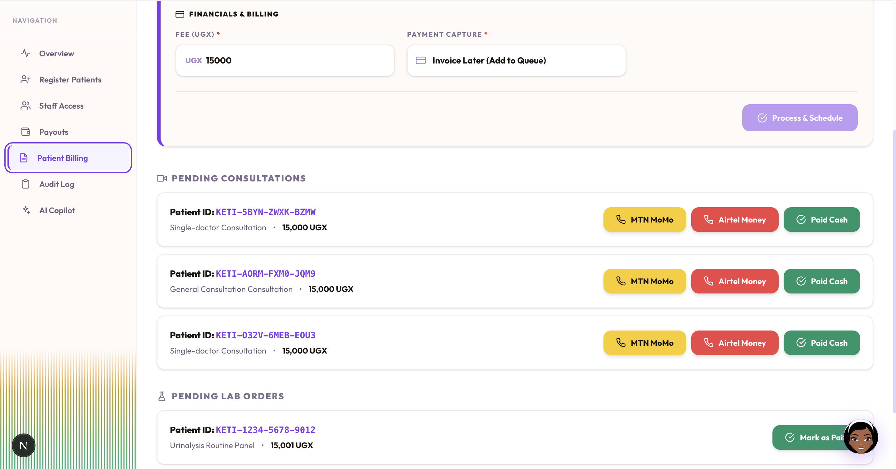Image resolution: width=896 pixels, height=469 pixels.
Task: Open the assistant avatar chat bubble
Action: pos(861,437)
